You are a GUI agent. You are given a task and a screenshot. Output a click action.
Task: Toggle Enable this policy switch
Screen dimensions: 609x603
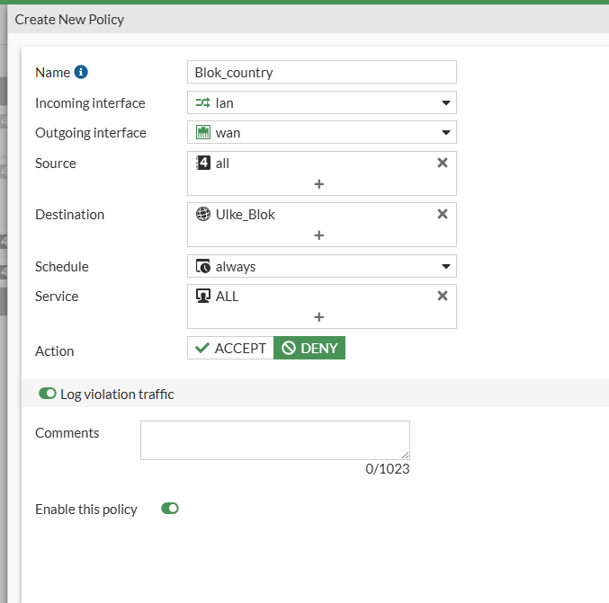point(170,509)
